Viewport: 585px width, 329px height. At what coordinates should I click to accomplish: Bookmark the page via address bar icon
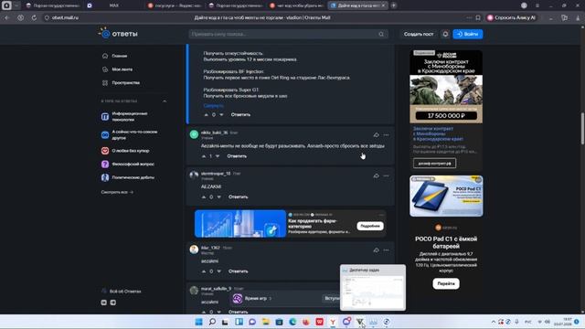tap(478, 17)
